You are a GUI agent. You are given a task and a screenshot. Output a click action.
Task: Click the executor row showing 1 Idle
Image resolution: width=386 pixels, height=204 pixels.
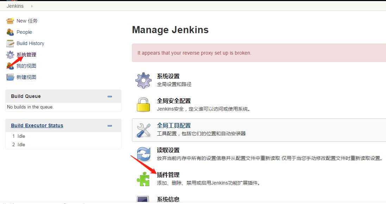tap(19, 136)
